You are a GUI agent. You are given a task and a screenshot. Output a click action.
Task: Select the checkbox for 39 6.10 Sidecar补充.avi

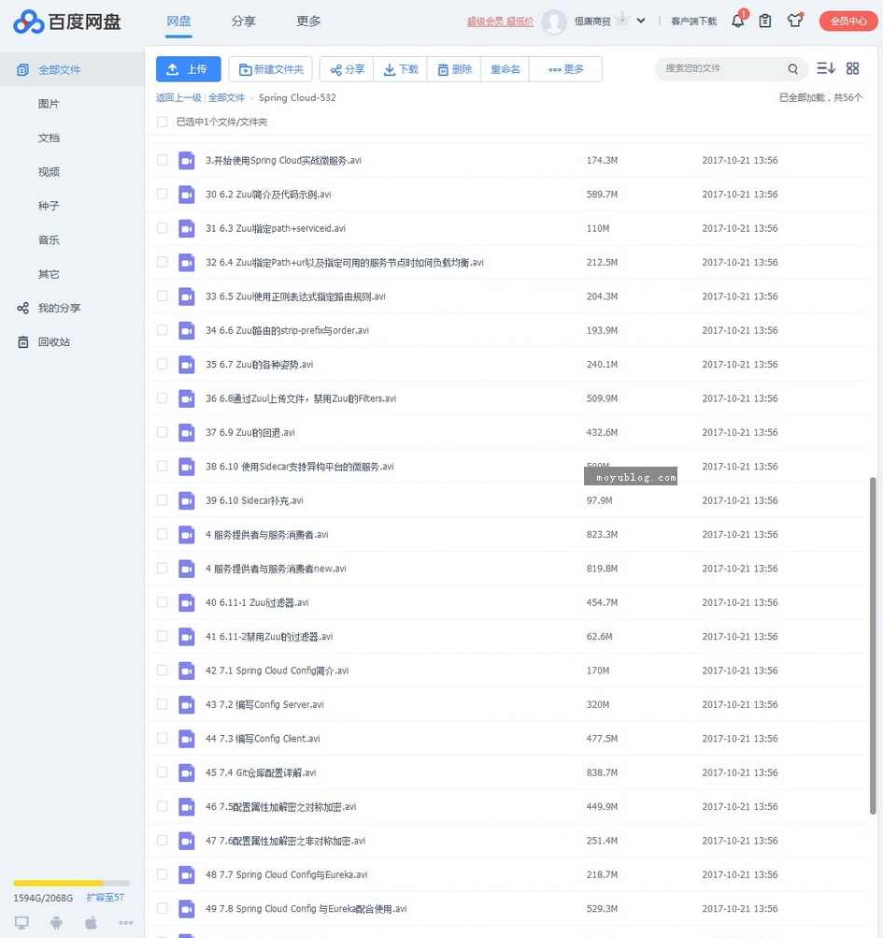pos(161,500)
